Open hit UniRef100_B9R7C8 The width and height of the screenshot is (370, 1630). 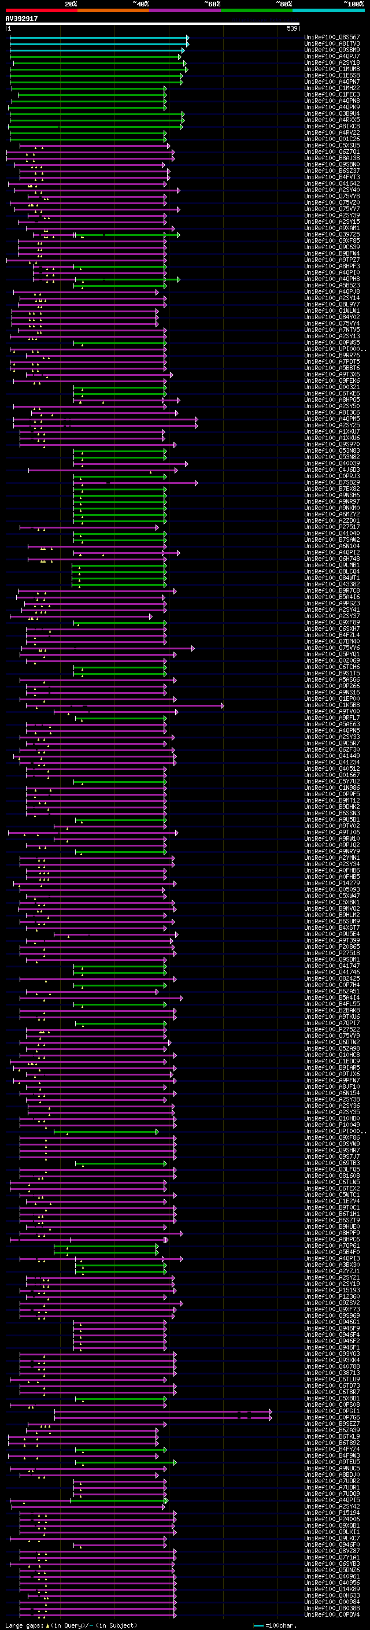coord(332,591)
